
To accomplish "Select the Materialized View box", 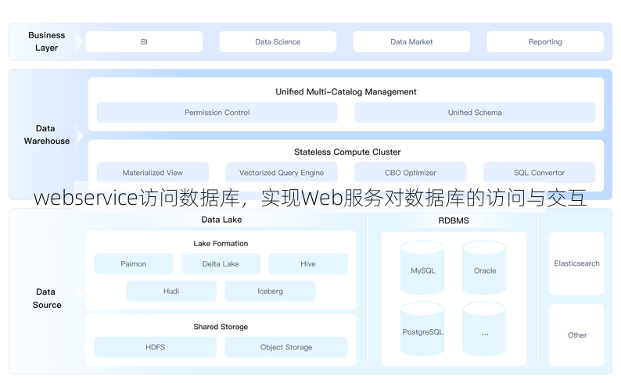I will tap(153, 173).
